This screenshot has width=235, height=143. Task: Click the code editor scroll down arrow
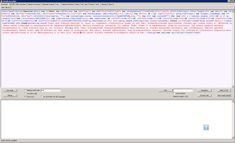pyautogui.click(x=233, y=86)
